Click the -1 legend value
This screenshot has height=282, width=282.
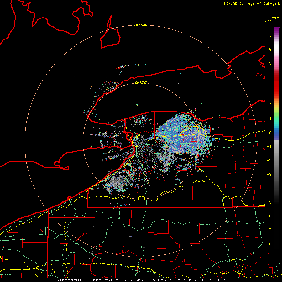click(269, 147)
